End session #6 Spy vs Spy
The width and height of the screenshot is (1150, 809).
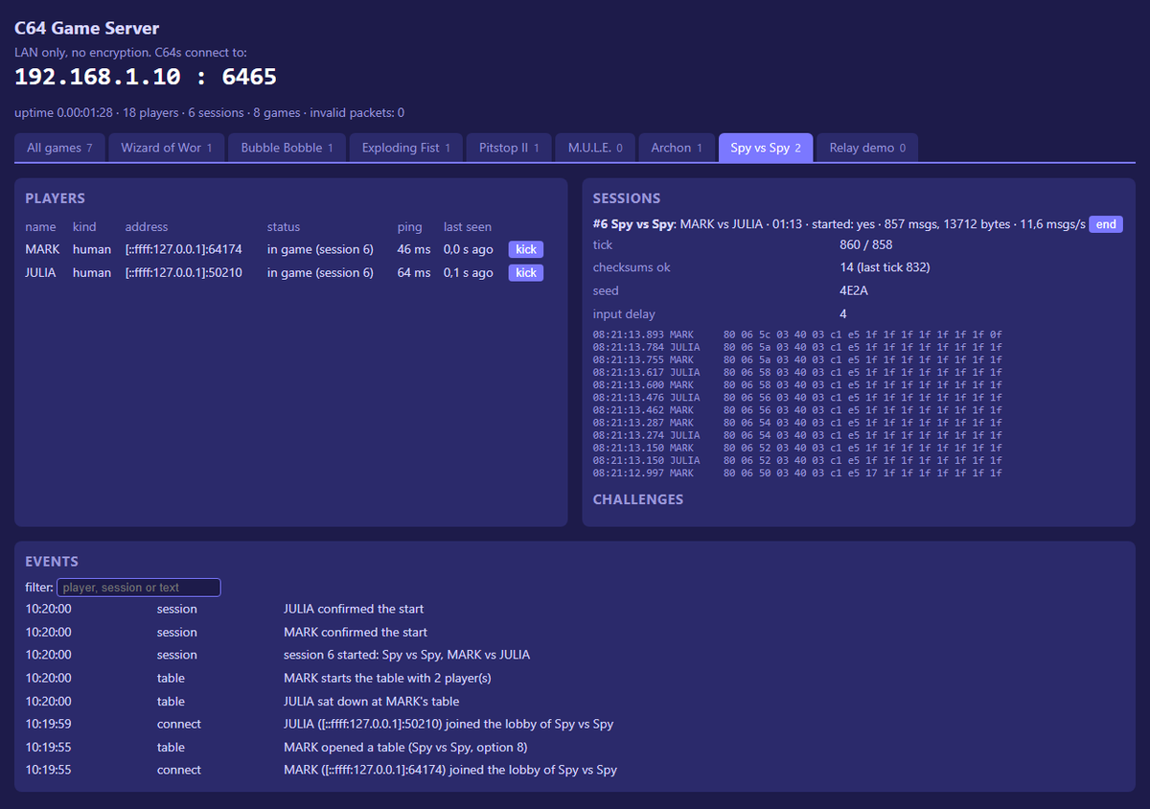click(x=1106, y=224)
